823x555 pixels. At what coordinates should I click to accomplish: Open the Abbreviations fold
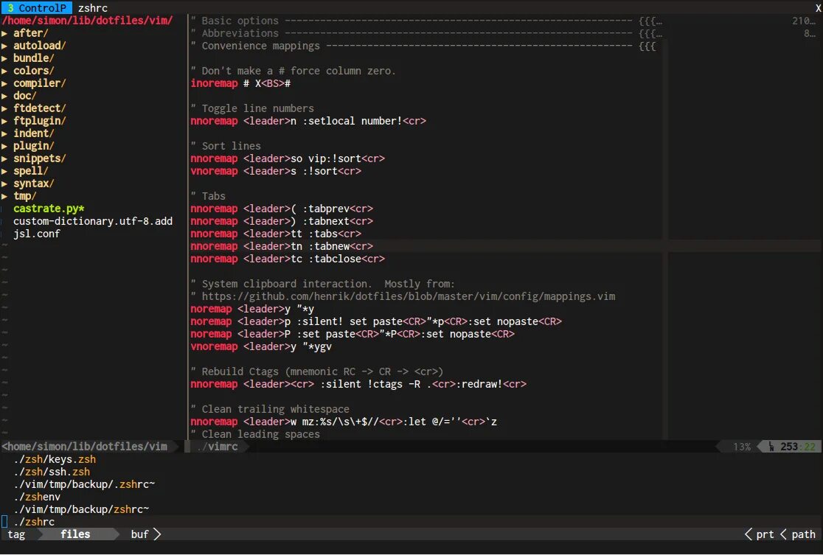426,33
